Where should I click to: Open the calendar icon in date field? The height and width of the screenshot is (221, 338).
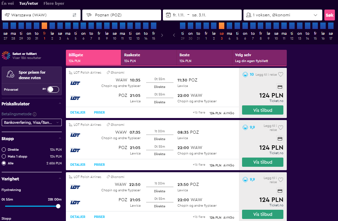pos(168,15)
